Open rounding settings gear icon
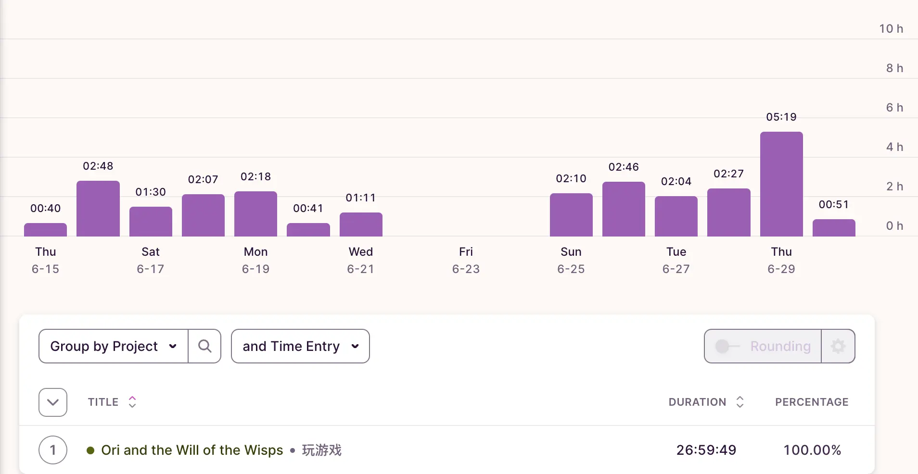The height and width of the screenshot is (474, 918). [x=838, y=346]
